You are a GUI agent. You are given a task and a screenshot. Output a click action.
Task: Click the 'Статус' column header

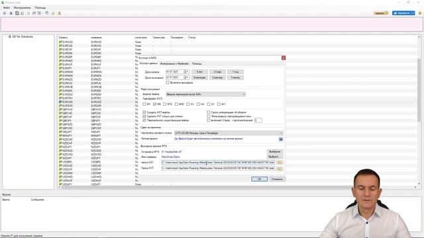(191, 38)
